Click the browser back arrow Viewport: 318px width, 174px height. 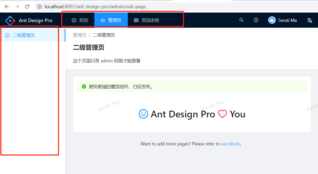[7, 7]
